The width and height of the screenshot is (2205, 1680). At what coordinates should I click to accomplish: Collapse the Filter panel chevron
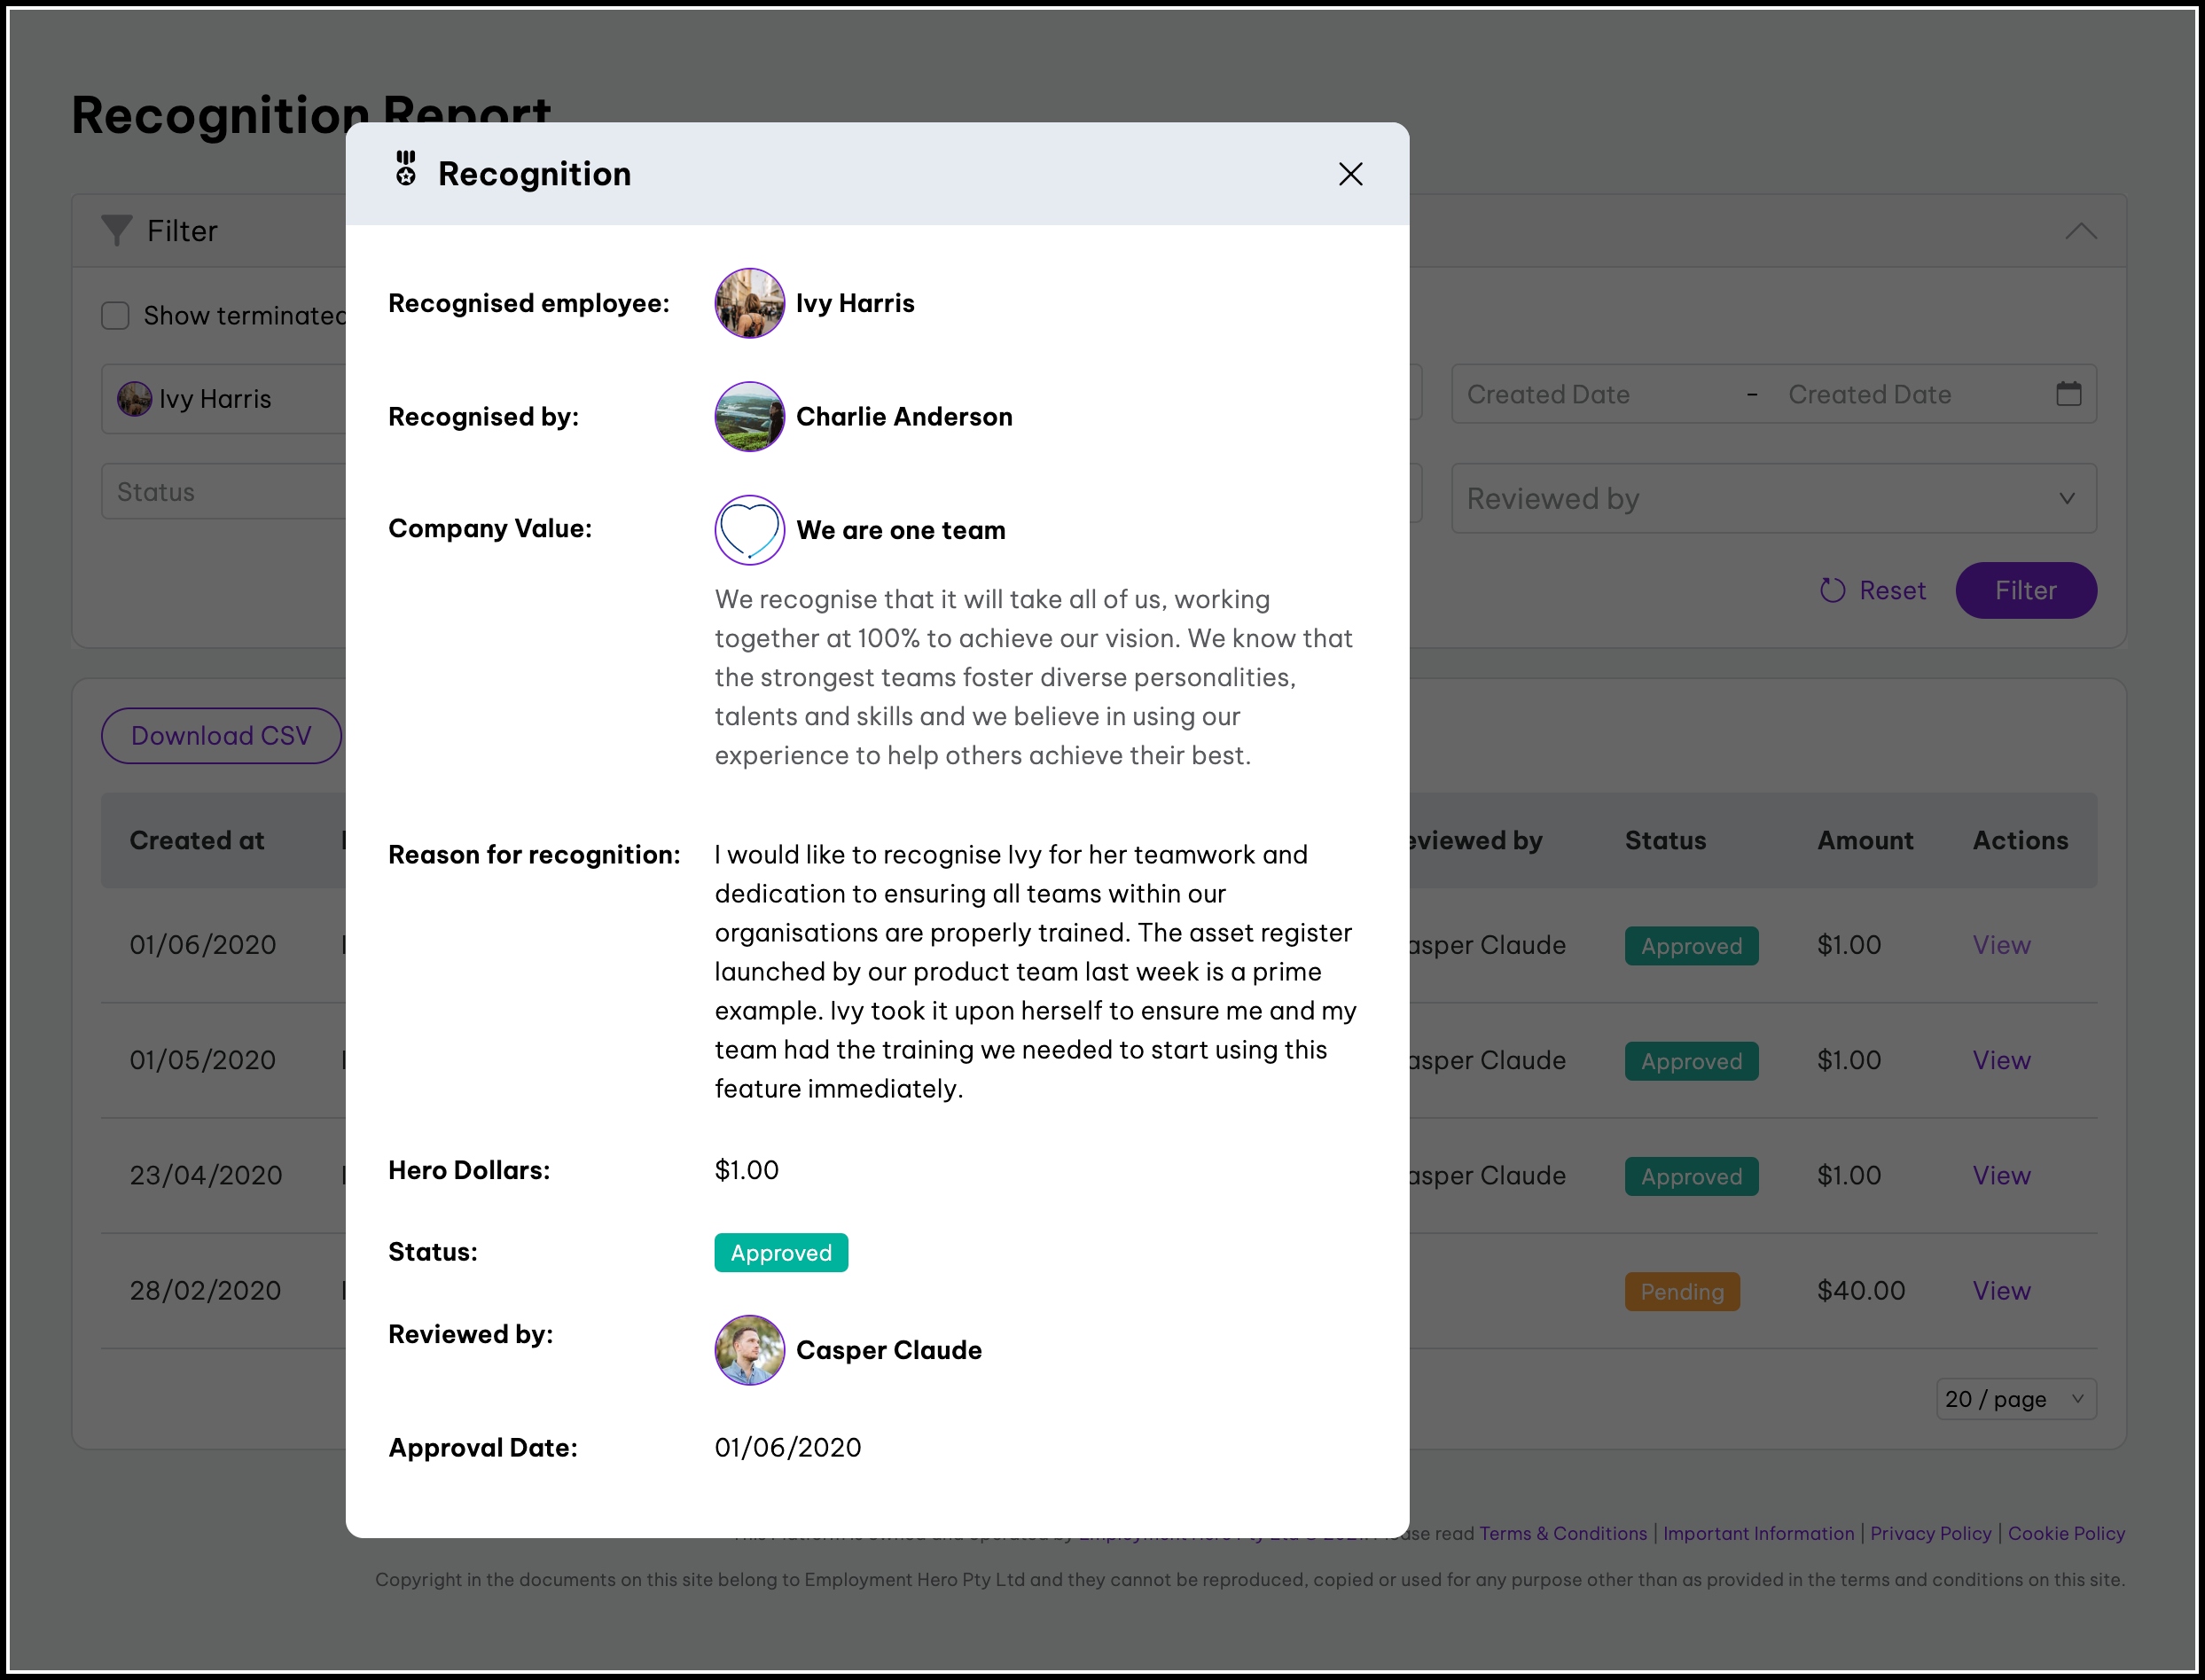[x=2081, y=231]
